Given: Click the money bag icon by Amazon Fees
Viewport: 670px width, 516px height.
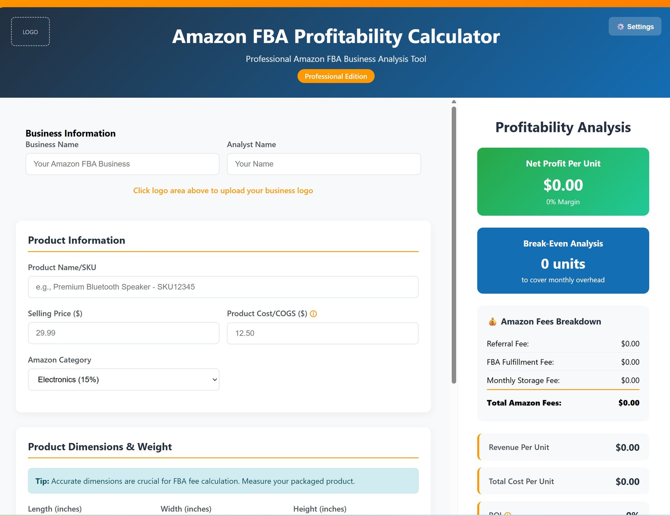Looking at the screenshot, I should tap(492, 322).
